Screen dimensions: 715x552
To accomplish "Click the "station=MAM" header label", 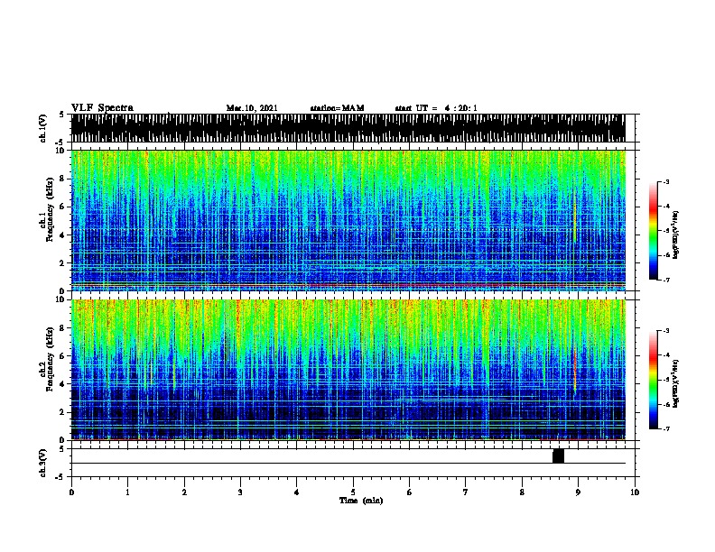I will point(337,108).
